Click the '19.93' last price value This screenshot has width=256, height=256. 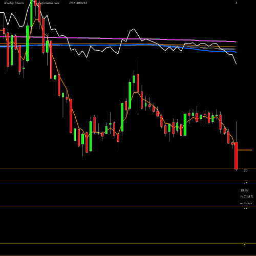coord(244,190)
